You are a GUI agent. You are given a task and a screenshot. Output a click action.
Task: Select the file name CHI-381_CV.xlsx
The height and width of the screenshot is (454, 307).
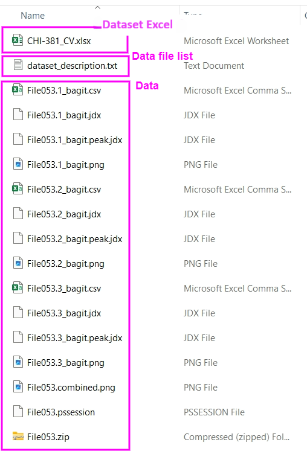point(59,41)
